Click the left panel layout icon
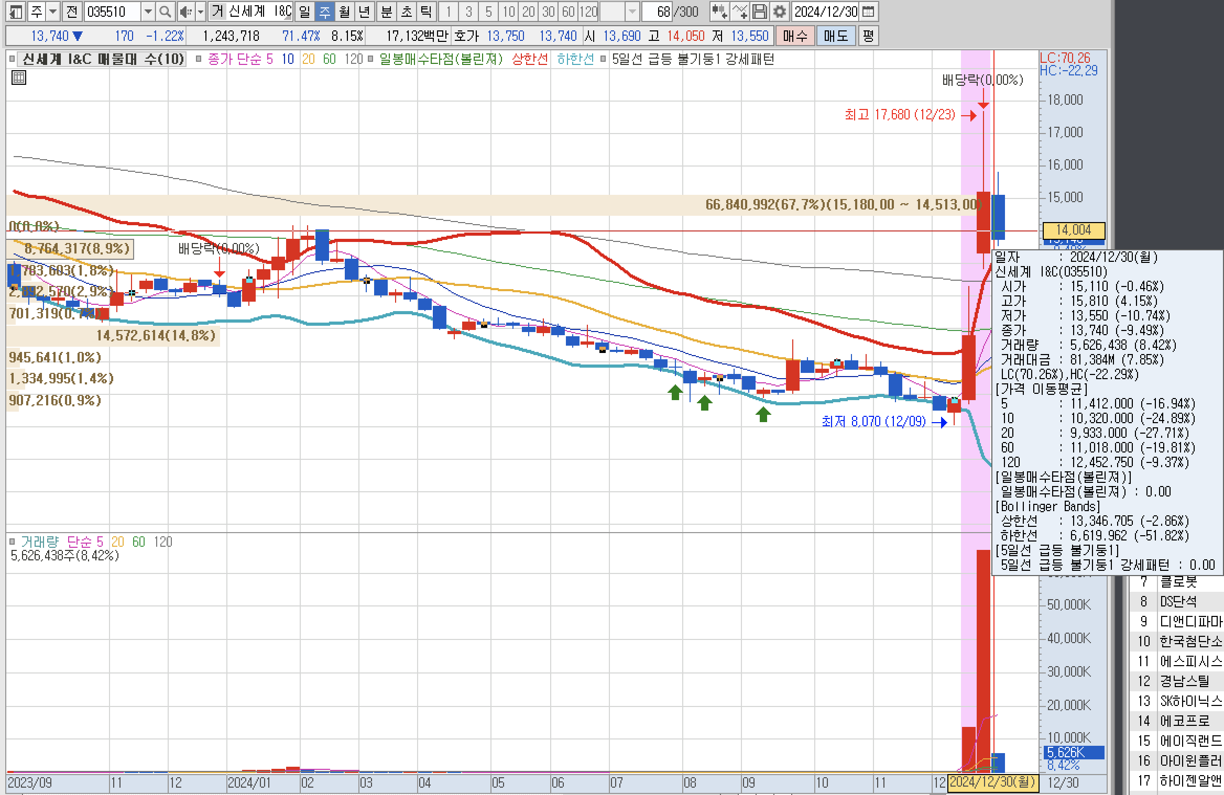Screen dimensions: 1224x795 pos(16,12)
